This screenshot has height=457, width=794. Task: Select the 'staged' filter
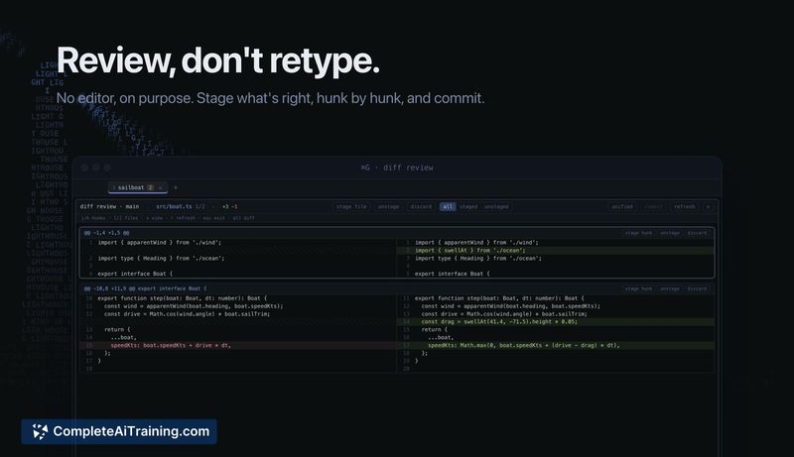468,207
